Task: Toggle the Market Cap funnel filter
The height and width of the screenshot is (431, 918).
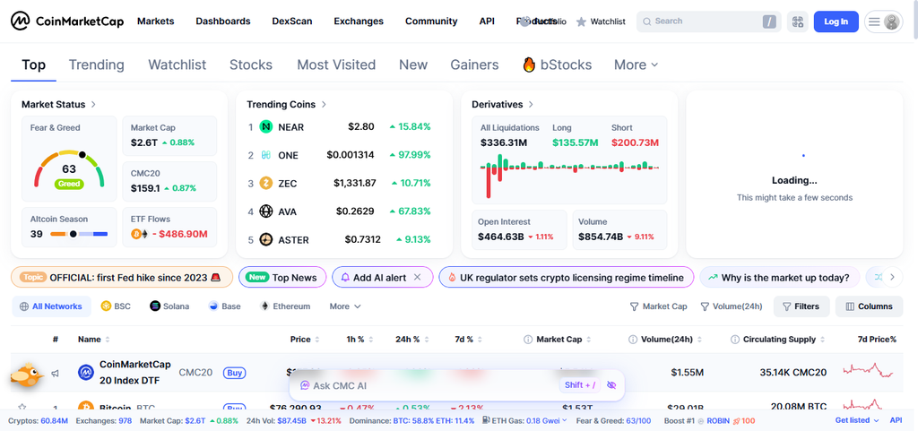Action: [659, 306]
